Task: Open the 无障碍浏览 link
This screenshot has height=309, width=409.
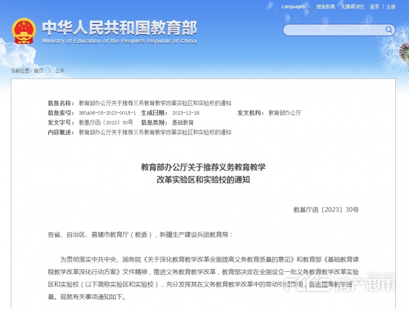Action: [352, 6]
